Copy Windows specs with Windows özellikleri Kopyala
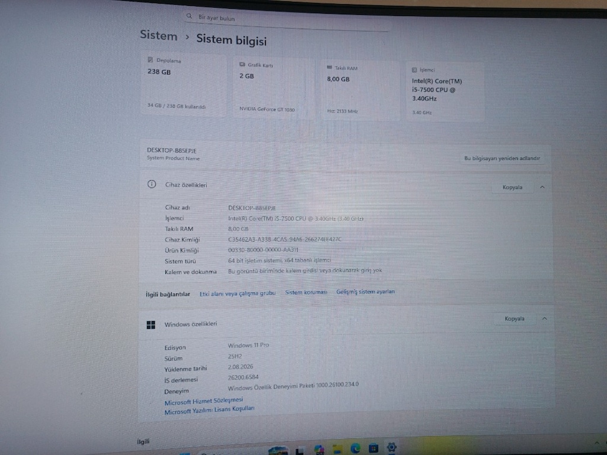Viewport: 607px width, 455px height. click(x=514, y=319)
